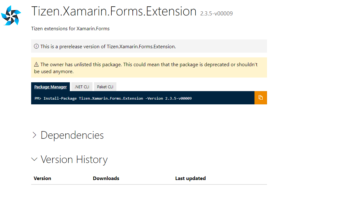Click the 2.3.5-v00009 version label beside the title
The width and height of the screenshot is (362, 198).
click(x=216, y=14)
